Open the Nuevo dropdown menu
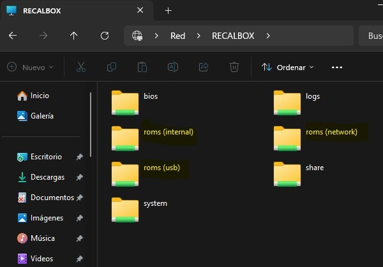383x267 pixels. pos(30,67)
